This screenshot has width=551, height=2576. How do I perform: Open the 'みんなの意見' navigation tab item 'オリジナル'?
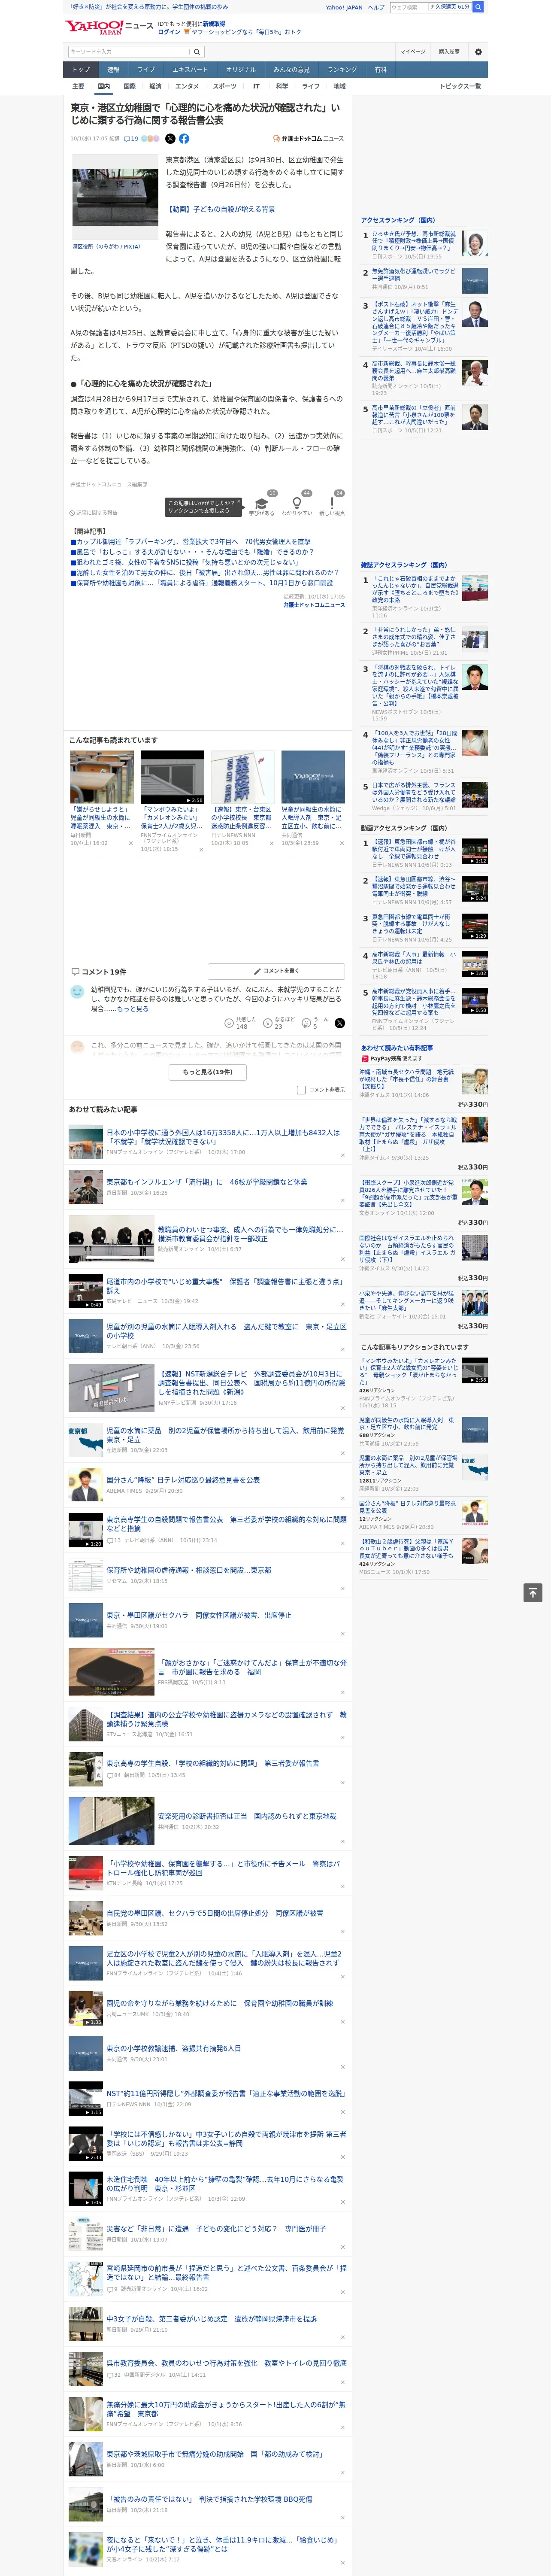(x=241, y=70)
